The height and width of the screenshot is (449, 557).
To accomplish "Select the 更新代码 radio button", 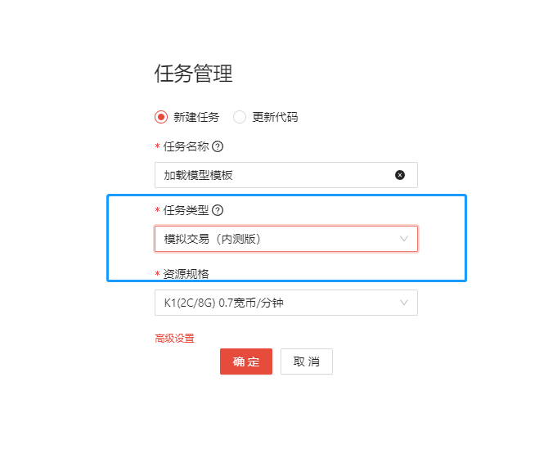I will point(240,117).
